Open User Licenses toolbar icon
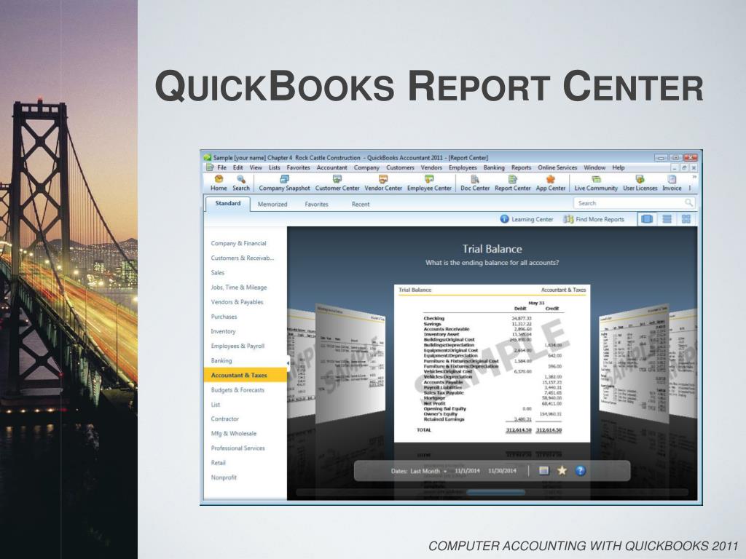Image resolution: width=746 pixels, height=559 pixels. pos(640,183)
